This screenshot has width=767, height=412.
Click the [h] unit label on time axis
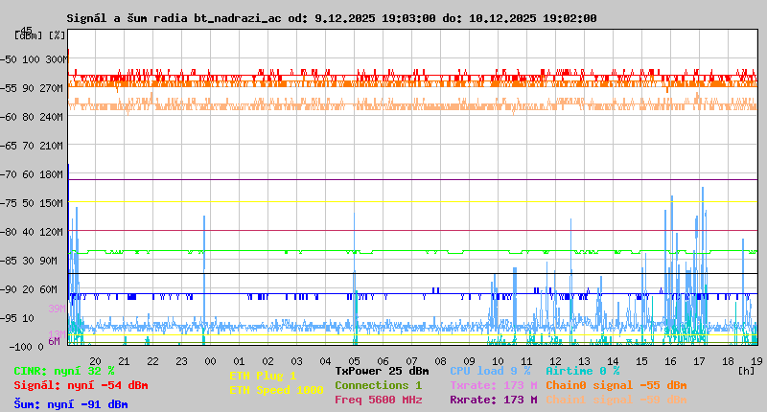tap(747, 370)
